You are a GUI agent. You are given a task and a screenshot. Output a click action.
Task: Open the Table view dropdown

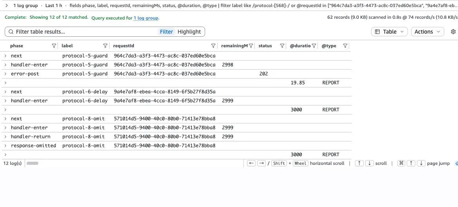click(389, 32)
